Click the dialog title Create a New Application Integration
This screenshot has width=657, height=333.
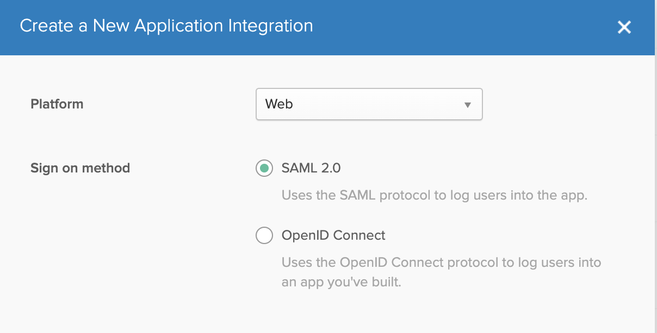[166, 25]
